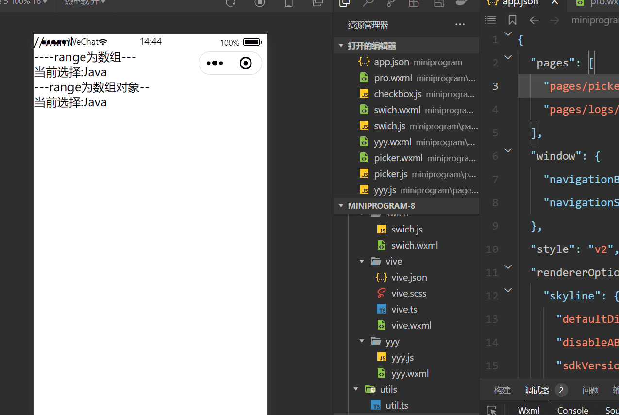Click the green icon beside pro.wxml in open editors
Image resolution: width=619 pixels, height=415 pixels.
point(364,78)
